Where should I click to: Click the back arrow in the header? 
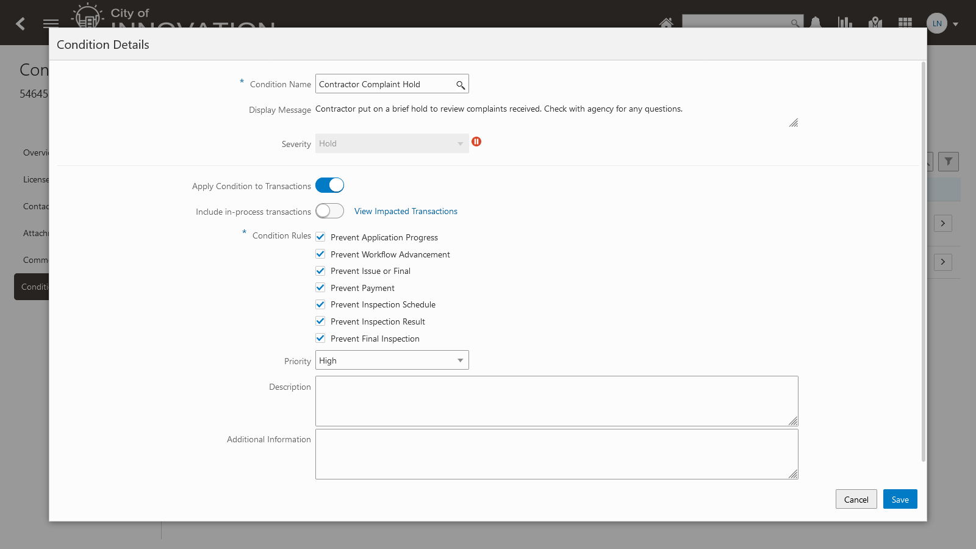coord(21,24)
